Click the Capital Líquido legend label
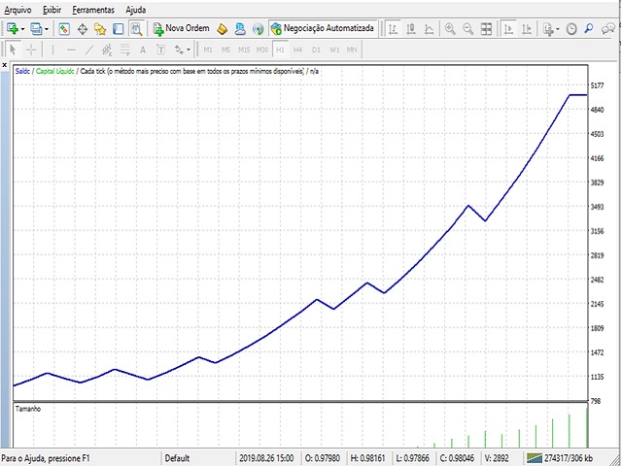Viewport: 622px width, 466px height. 55,71
